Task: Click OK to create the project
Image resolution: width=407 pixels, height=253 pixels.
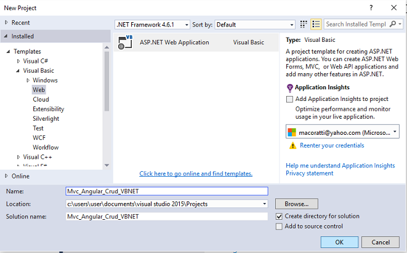Action: tap(339, 242)
